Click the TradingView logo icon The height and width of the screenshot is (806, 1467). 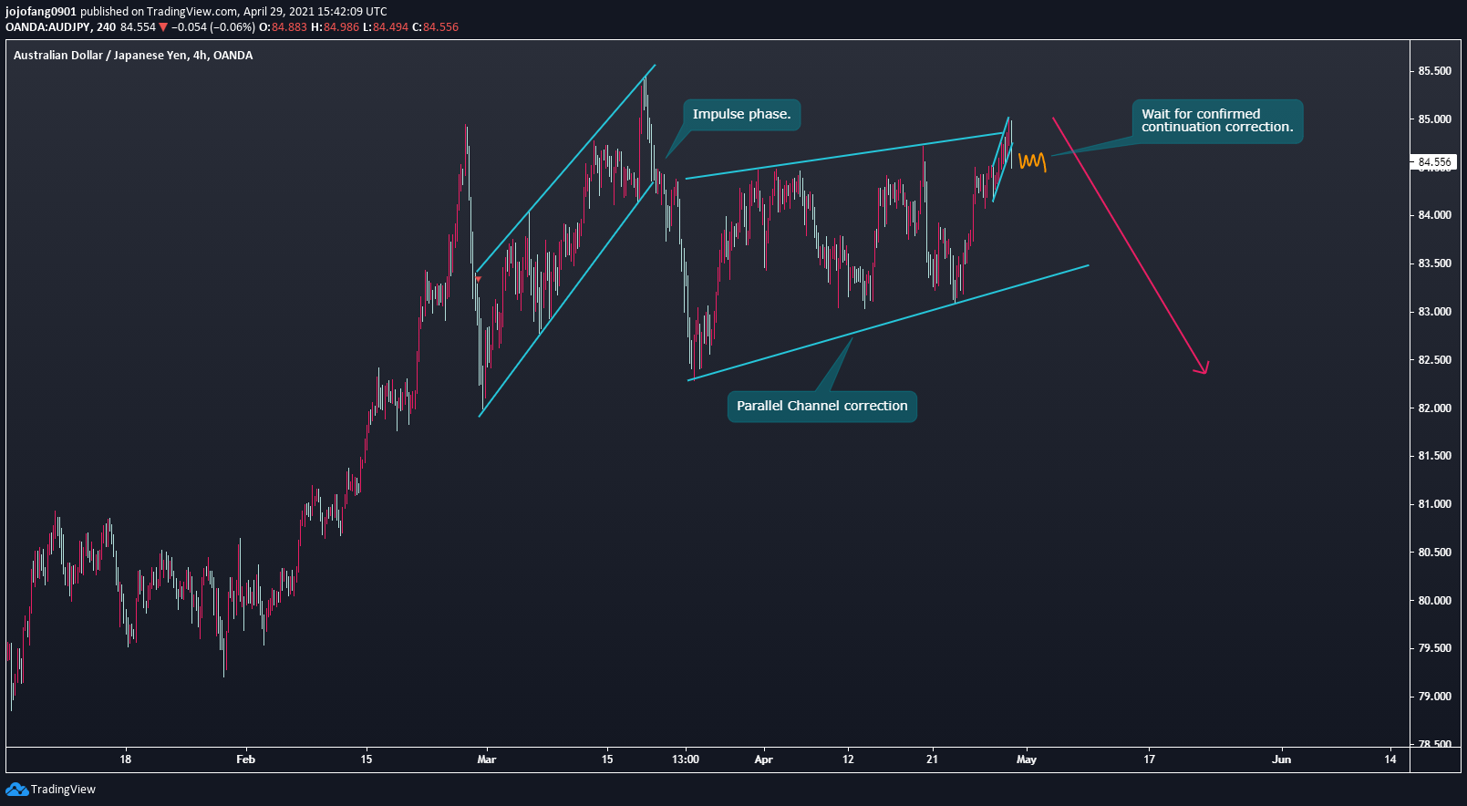pyautogui.click(x=16, y=790)
